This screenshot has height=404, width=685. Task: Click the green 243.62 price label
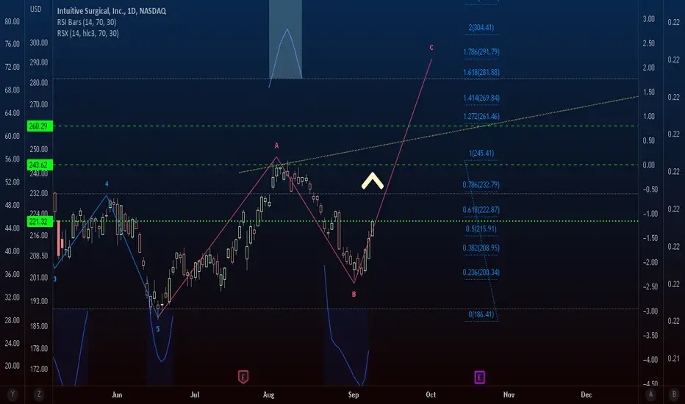(40, 165)
